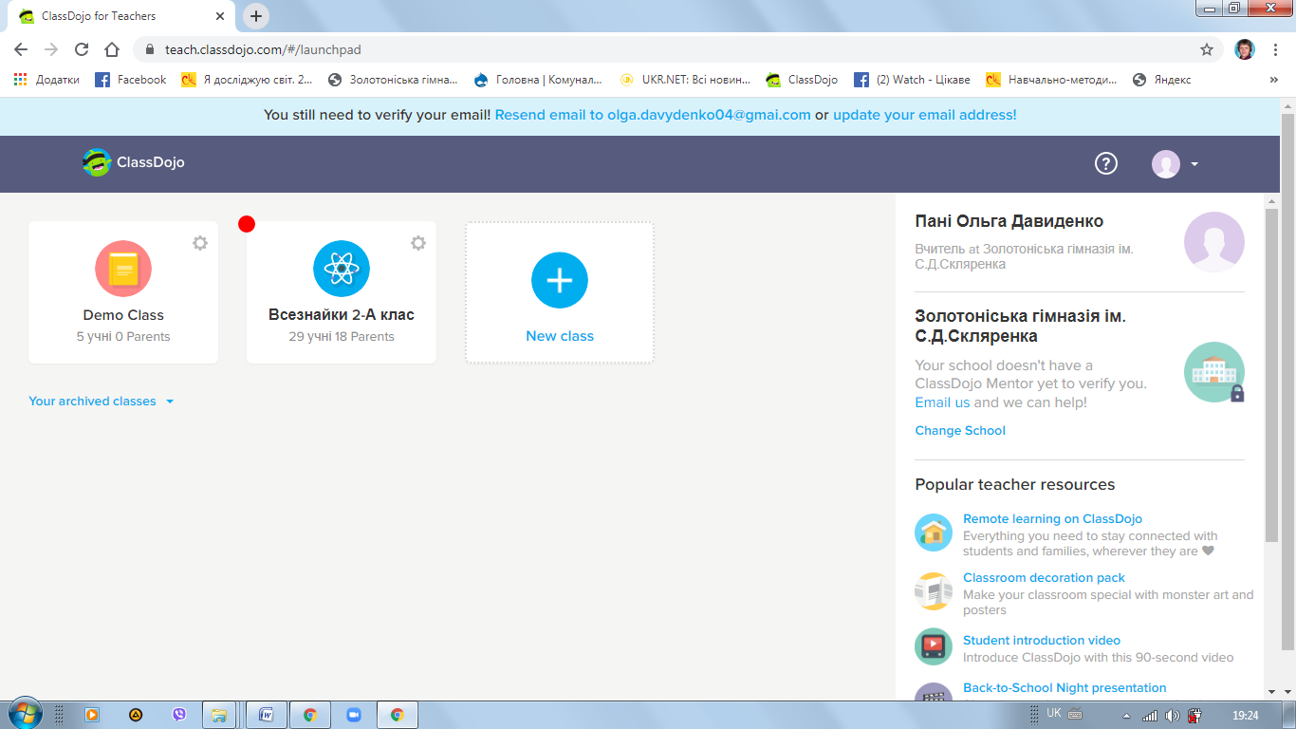The image size is (1296, 729).
Task: Open Zoom from the taskbar
Action: click(354, 715)
